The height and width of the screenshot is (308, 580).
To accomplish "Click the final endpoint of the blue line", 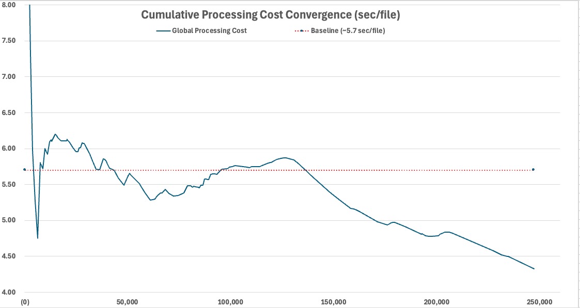I will [x=534, y=268].
